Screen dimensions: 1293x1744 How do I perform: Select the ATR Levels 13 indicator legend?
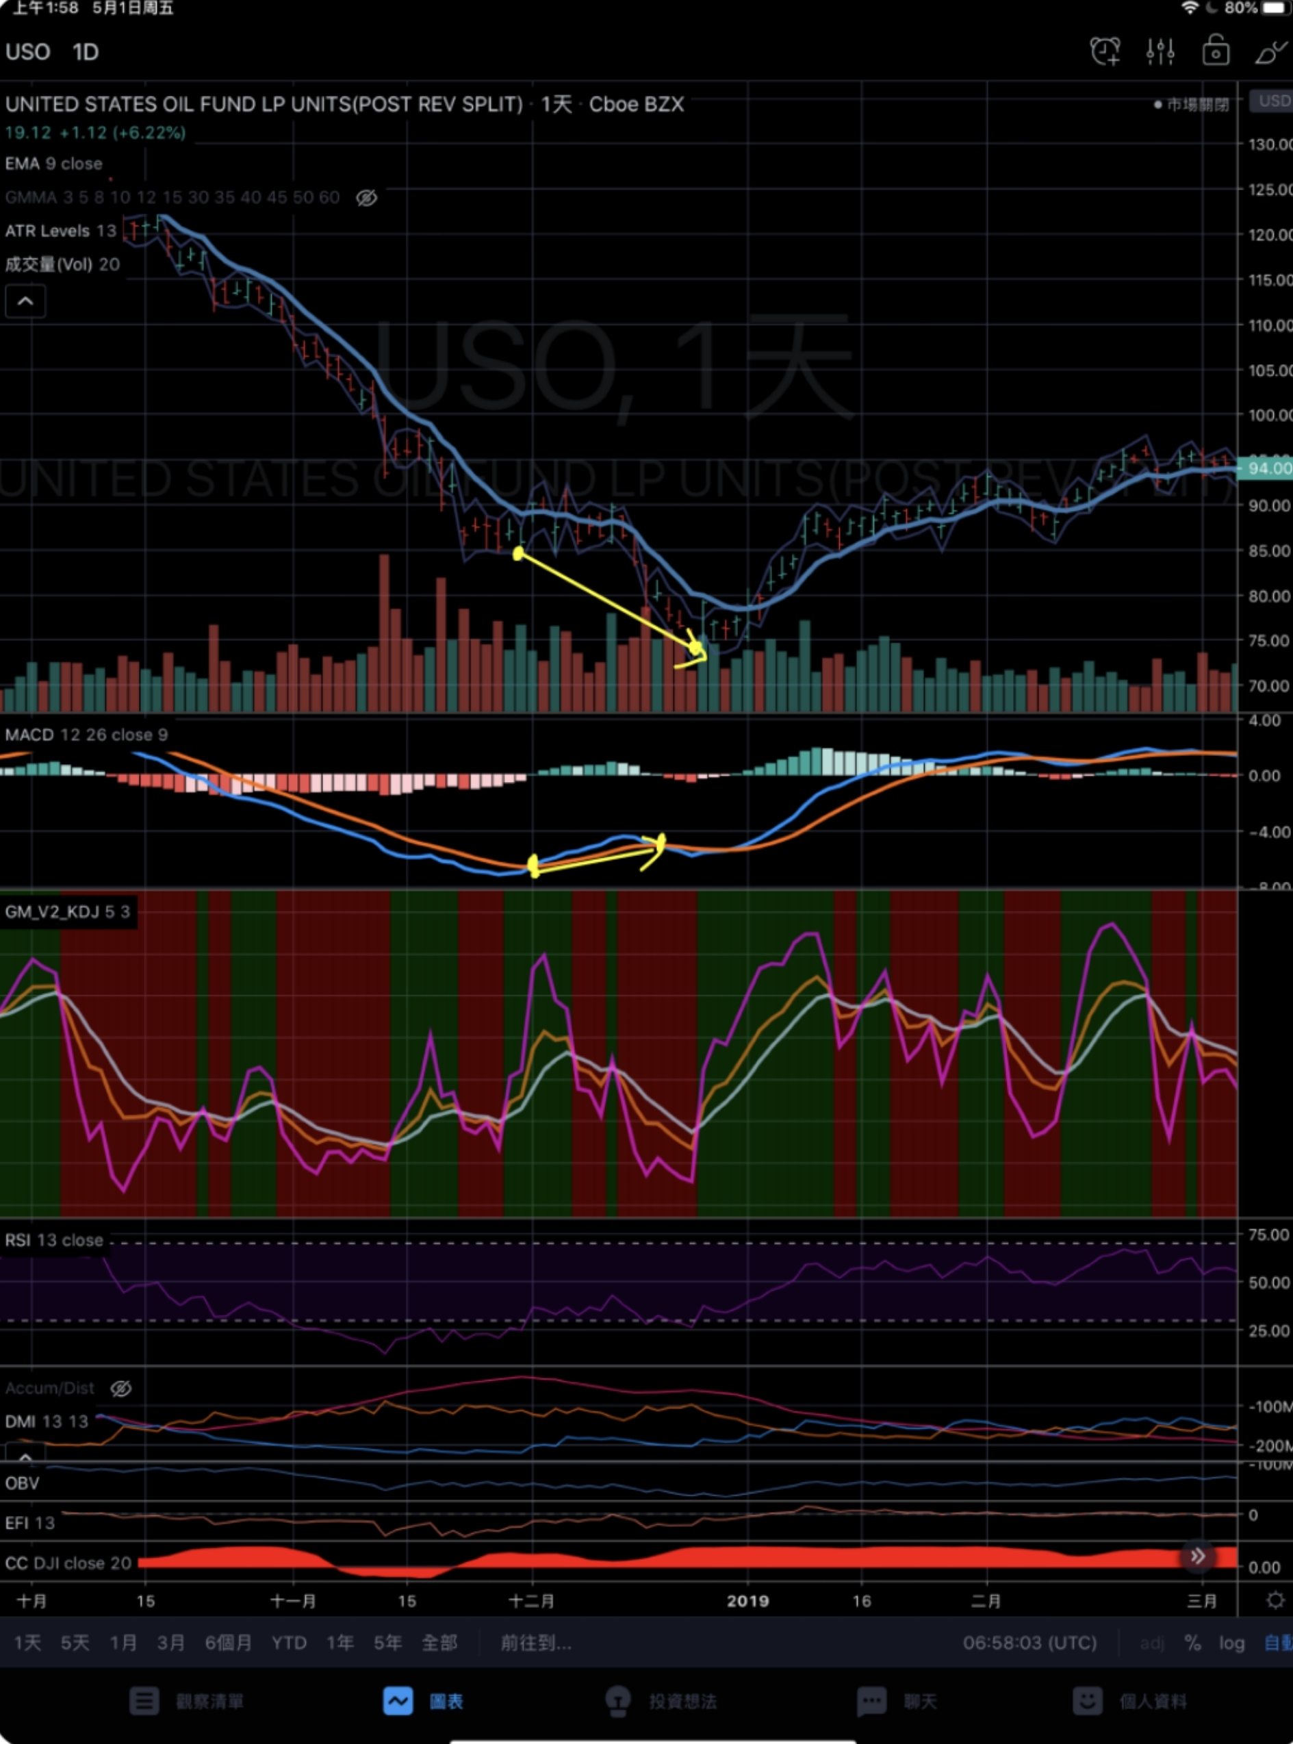[x=61, y=231]
